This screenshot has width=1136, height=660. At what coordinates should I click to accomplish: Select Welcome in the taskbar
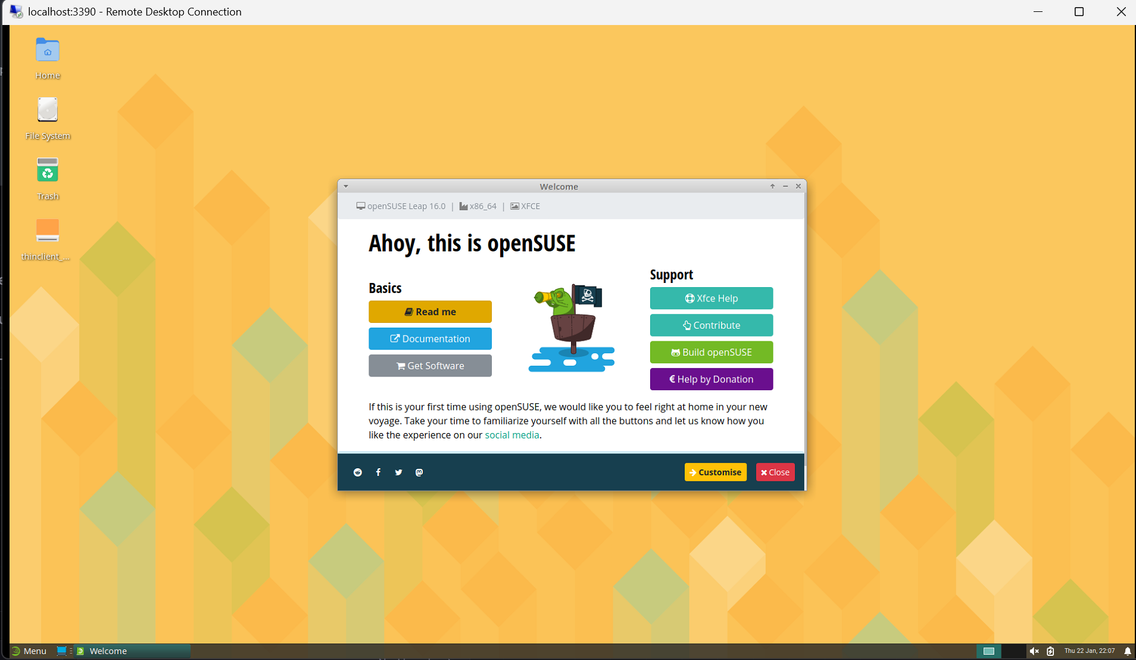pyautogui.click(x=108, y=651)
